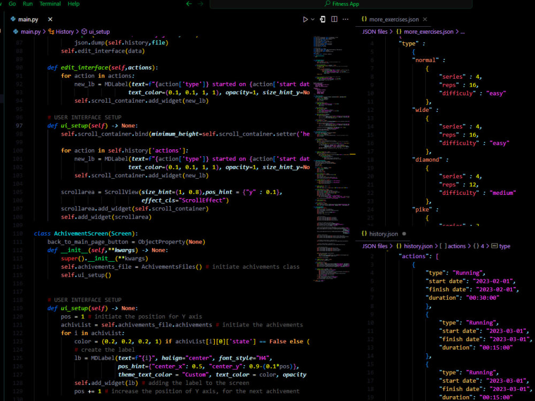Open the History breadcrumb above main.py
The image size is (535, 401).
pos(63,31)
